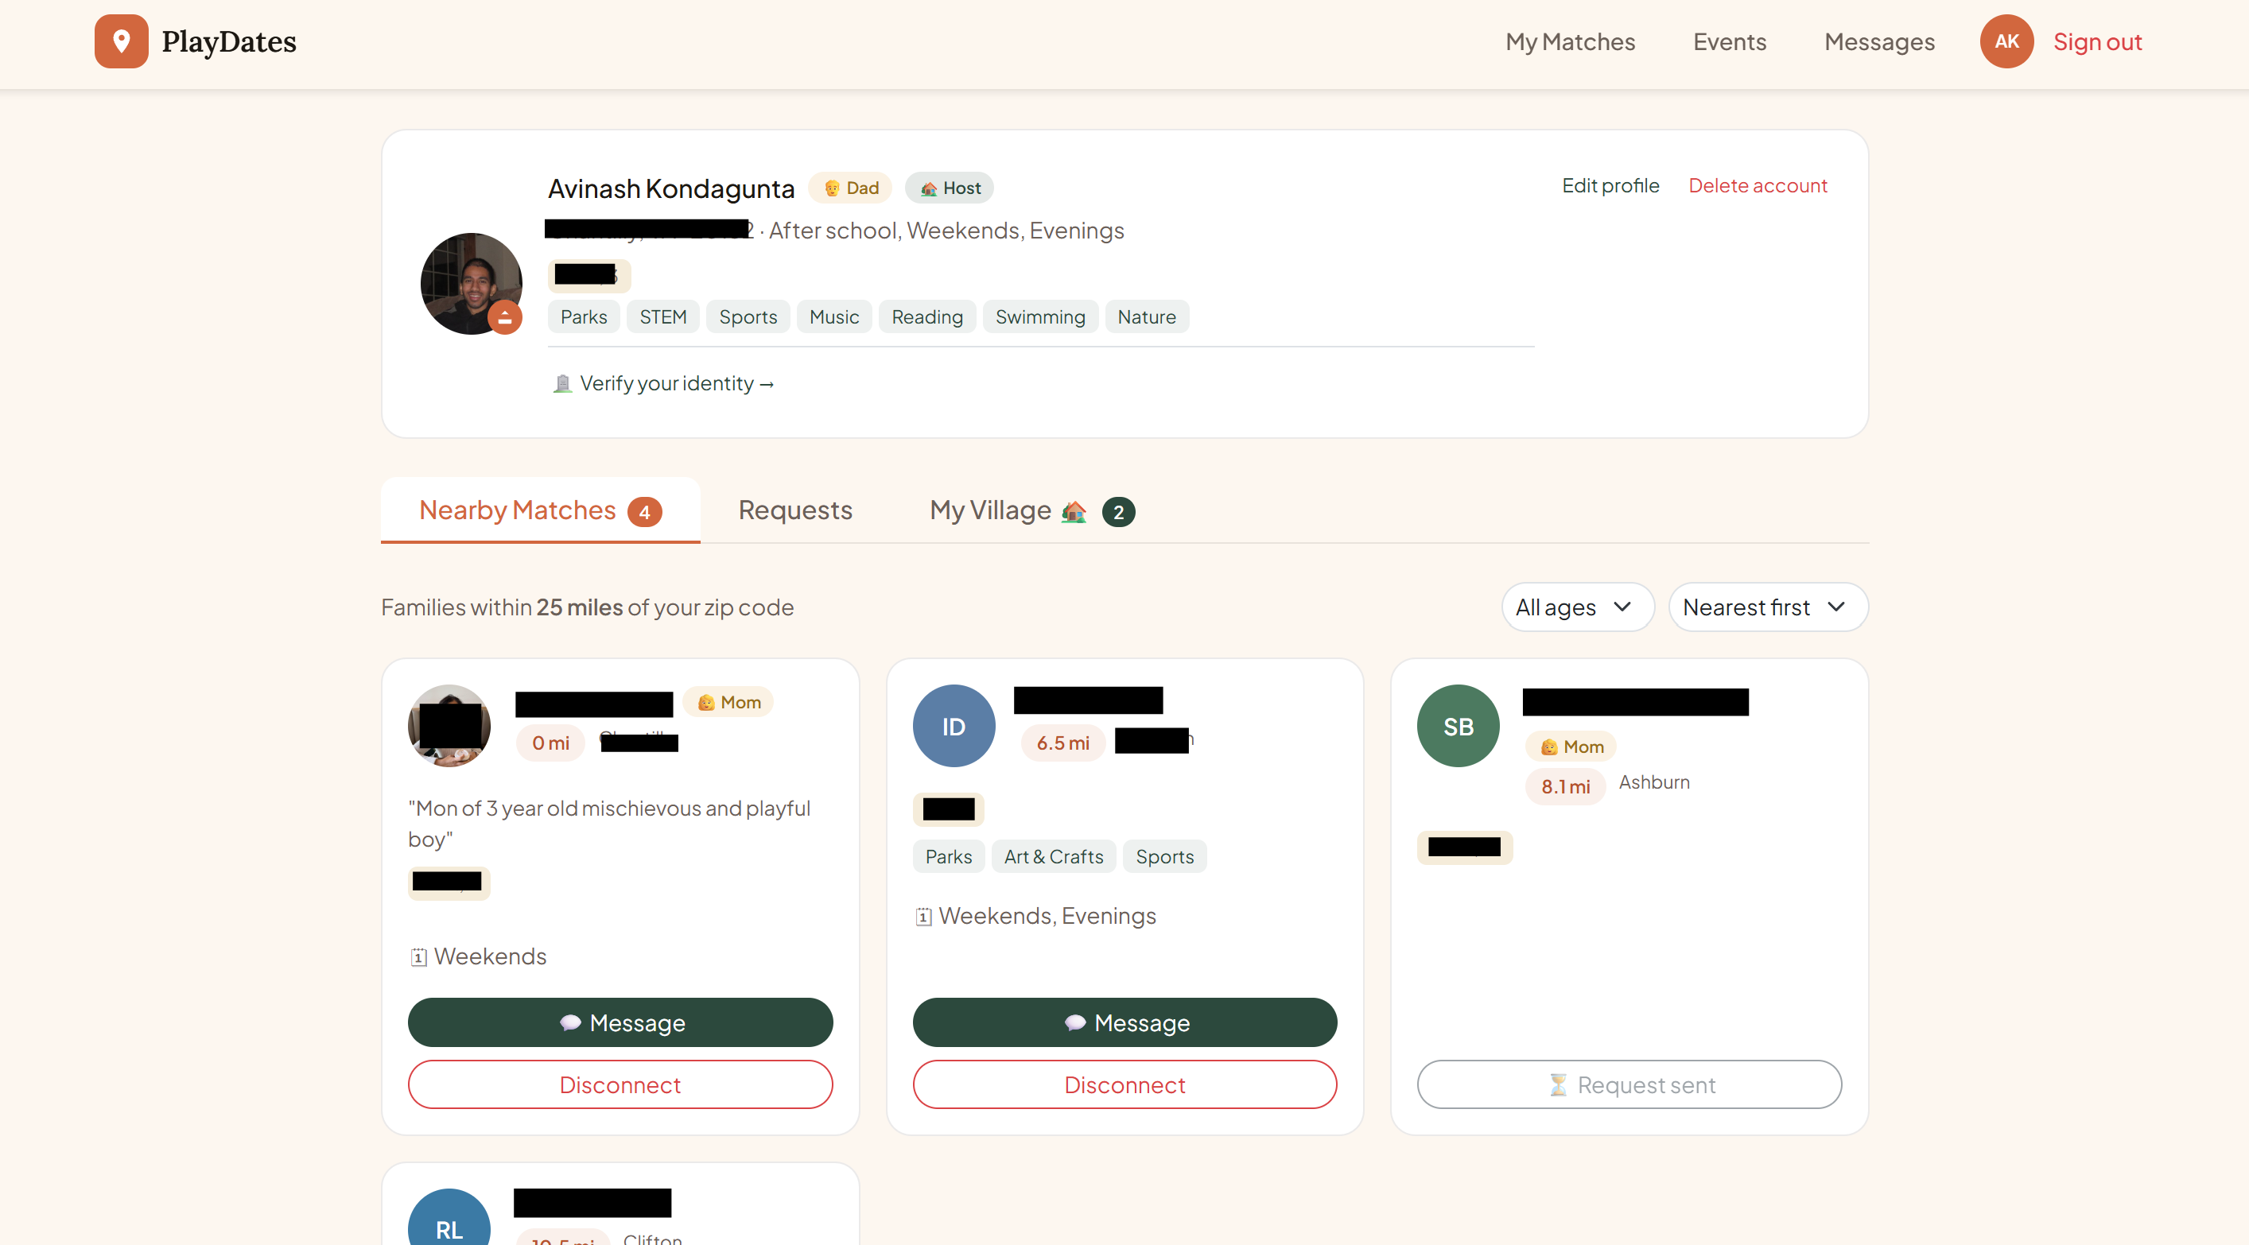Click the Sports interest tag on profile
This screenshot has height=1245, width=2249.
[748, 317]
